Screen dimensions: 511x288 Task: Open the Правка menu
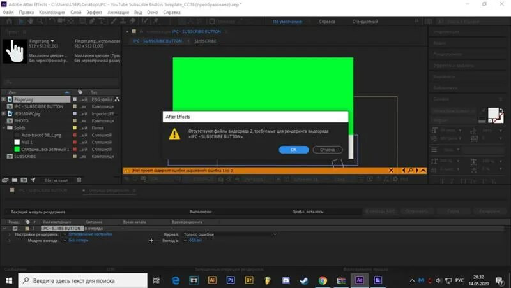[26, 12]
